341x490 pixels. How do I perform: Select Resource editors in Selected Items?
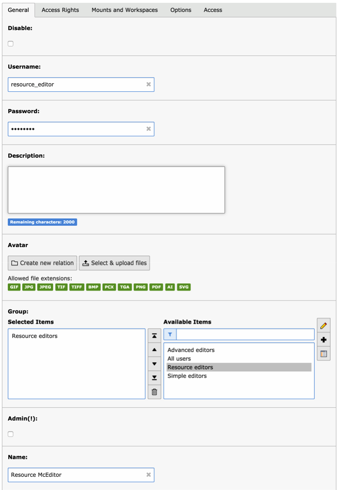tap(34, 336)
